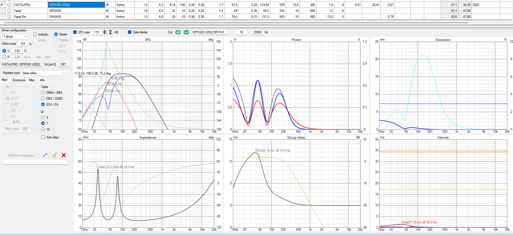Tick the checkbox for the Faital 10RS430 row
This screenshot has height=235, width=513.
pos(9,11)
